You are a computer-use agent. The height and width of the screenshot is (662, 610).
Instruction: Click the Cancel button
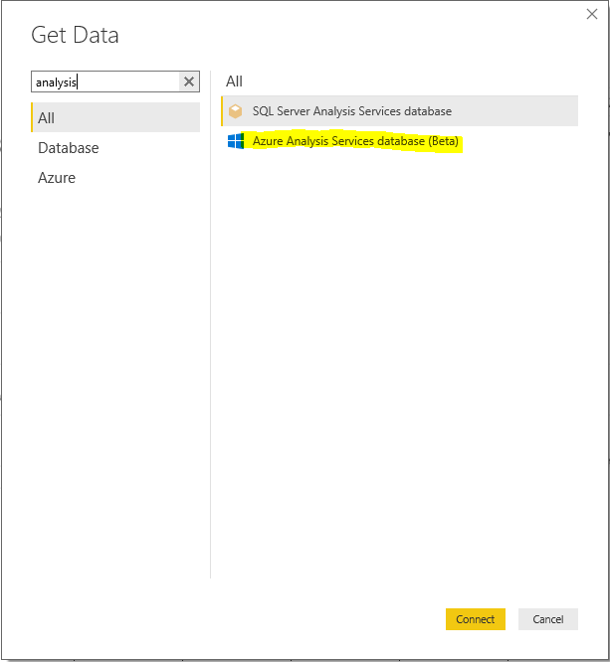point(548,619)
